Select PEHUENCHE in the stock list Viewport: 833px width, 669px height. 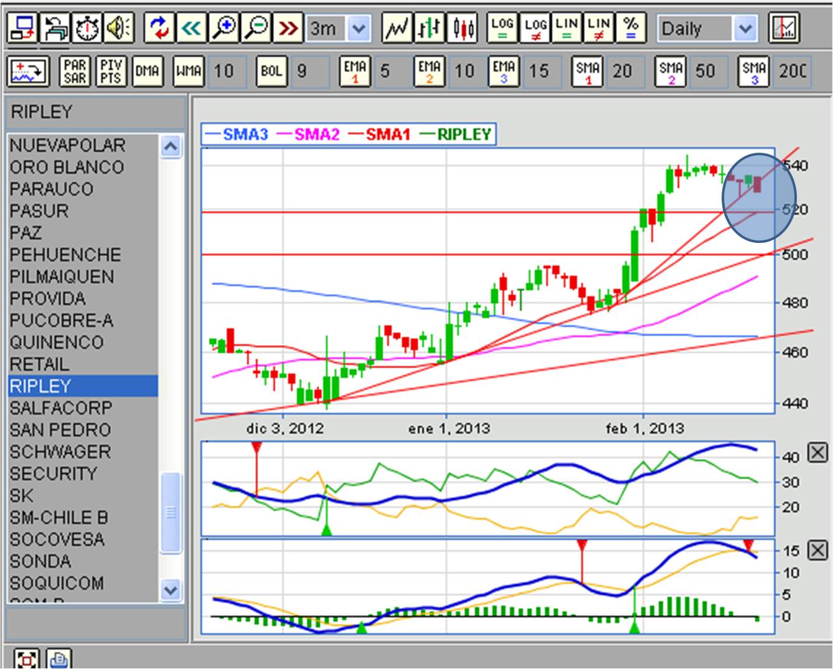(82, 255)
